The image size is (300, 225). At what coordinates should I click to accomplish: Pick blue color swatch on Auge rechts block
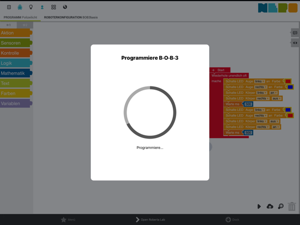[x=290, y=87]
